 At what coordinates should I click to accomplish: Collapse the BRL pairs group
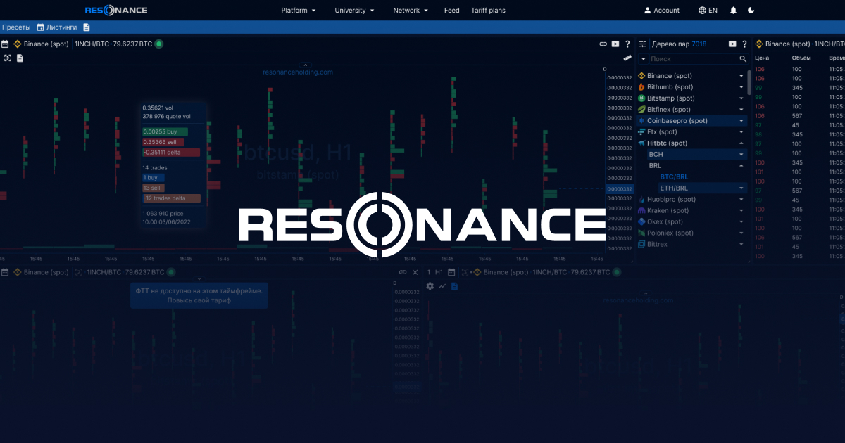click(741, 166)
